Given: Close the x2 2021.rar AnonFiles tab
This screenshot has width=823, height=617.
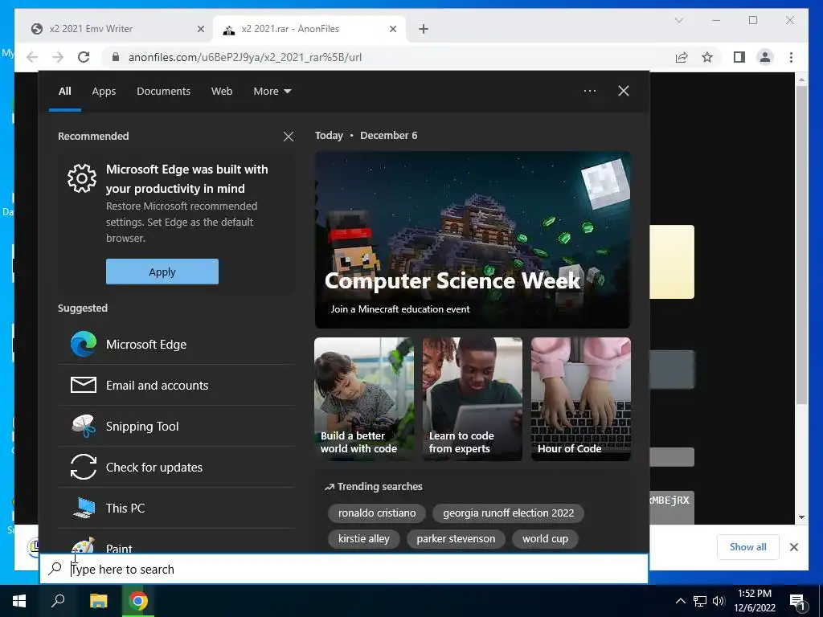Looking at the screenshot, I should (392, 29).
